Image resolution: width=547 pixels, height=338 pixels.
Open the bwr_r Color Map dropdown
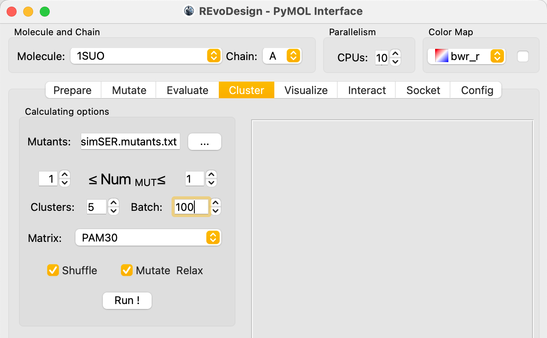click(466, 56)
